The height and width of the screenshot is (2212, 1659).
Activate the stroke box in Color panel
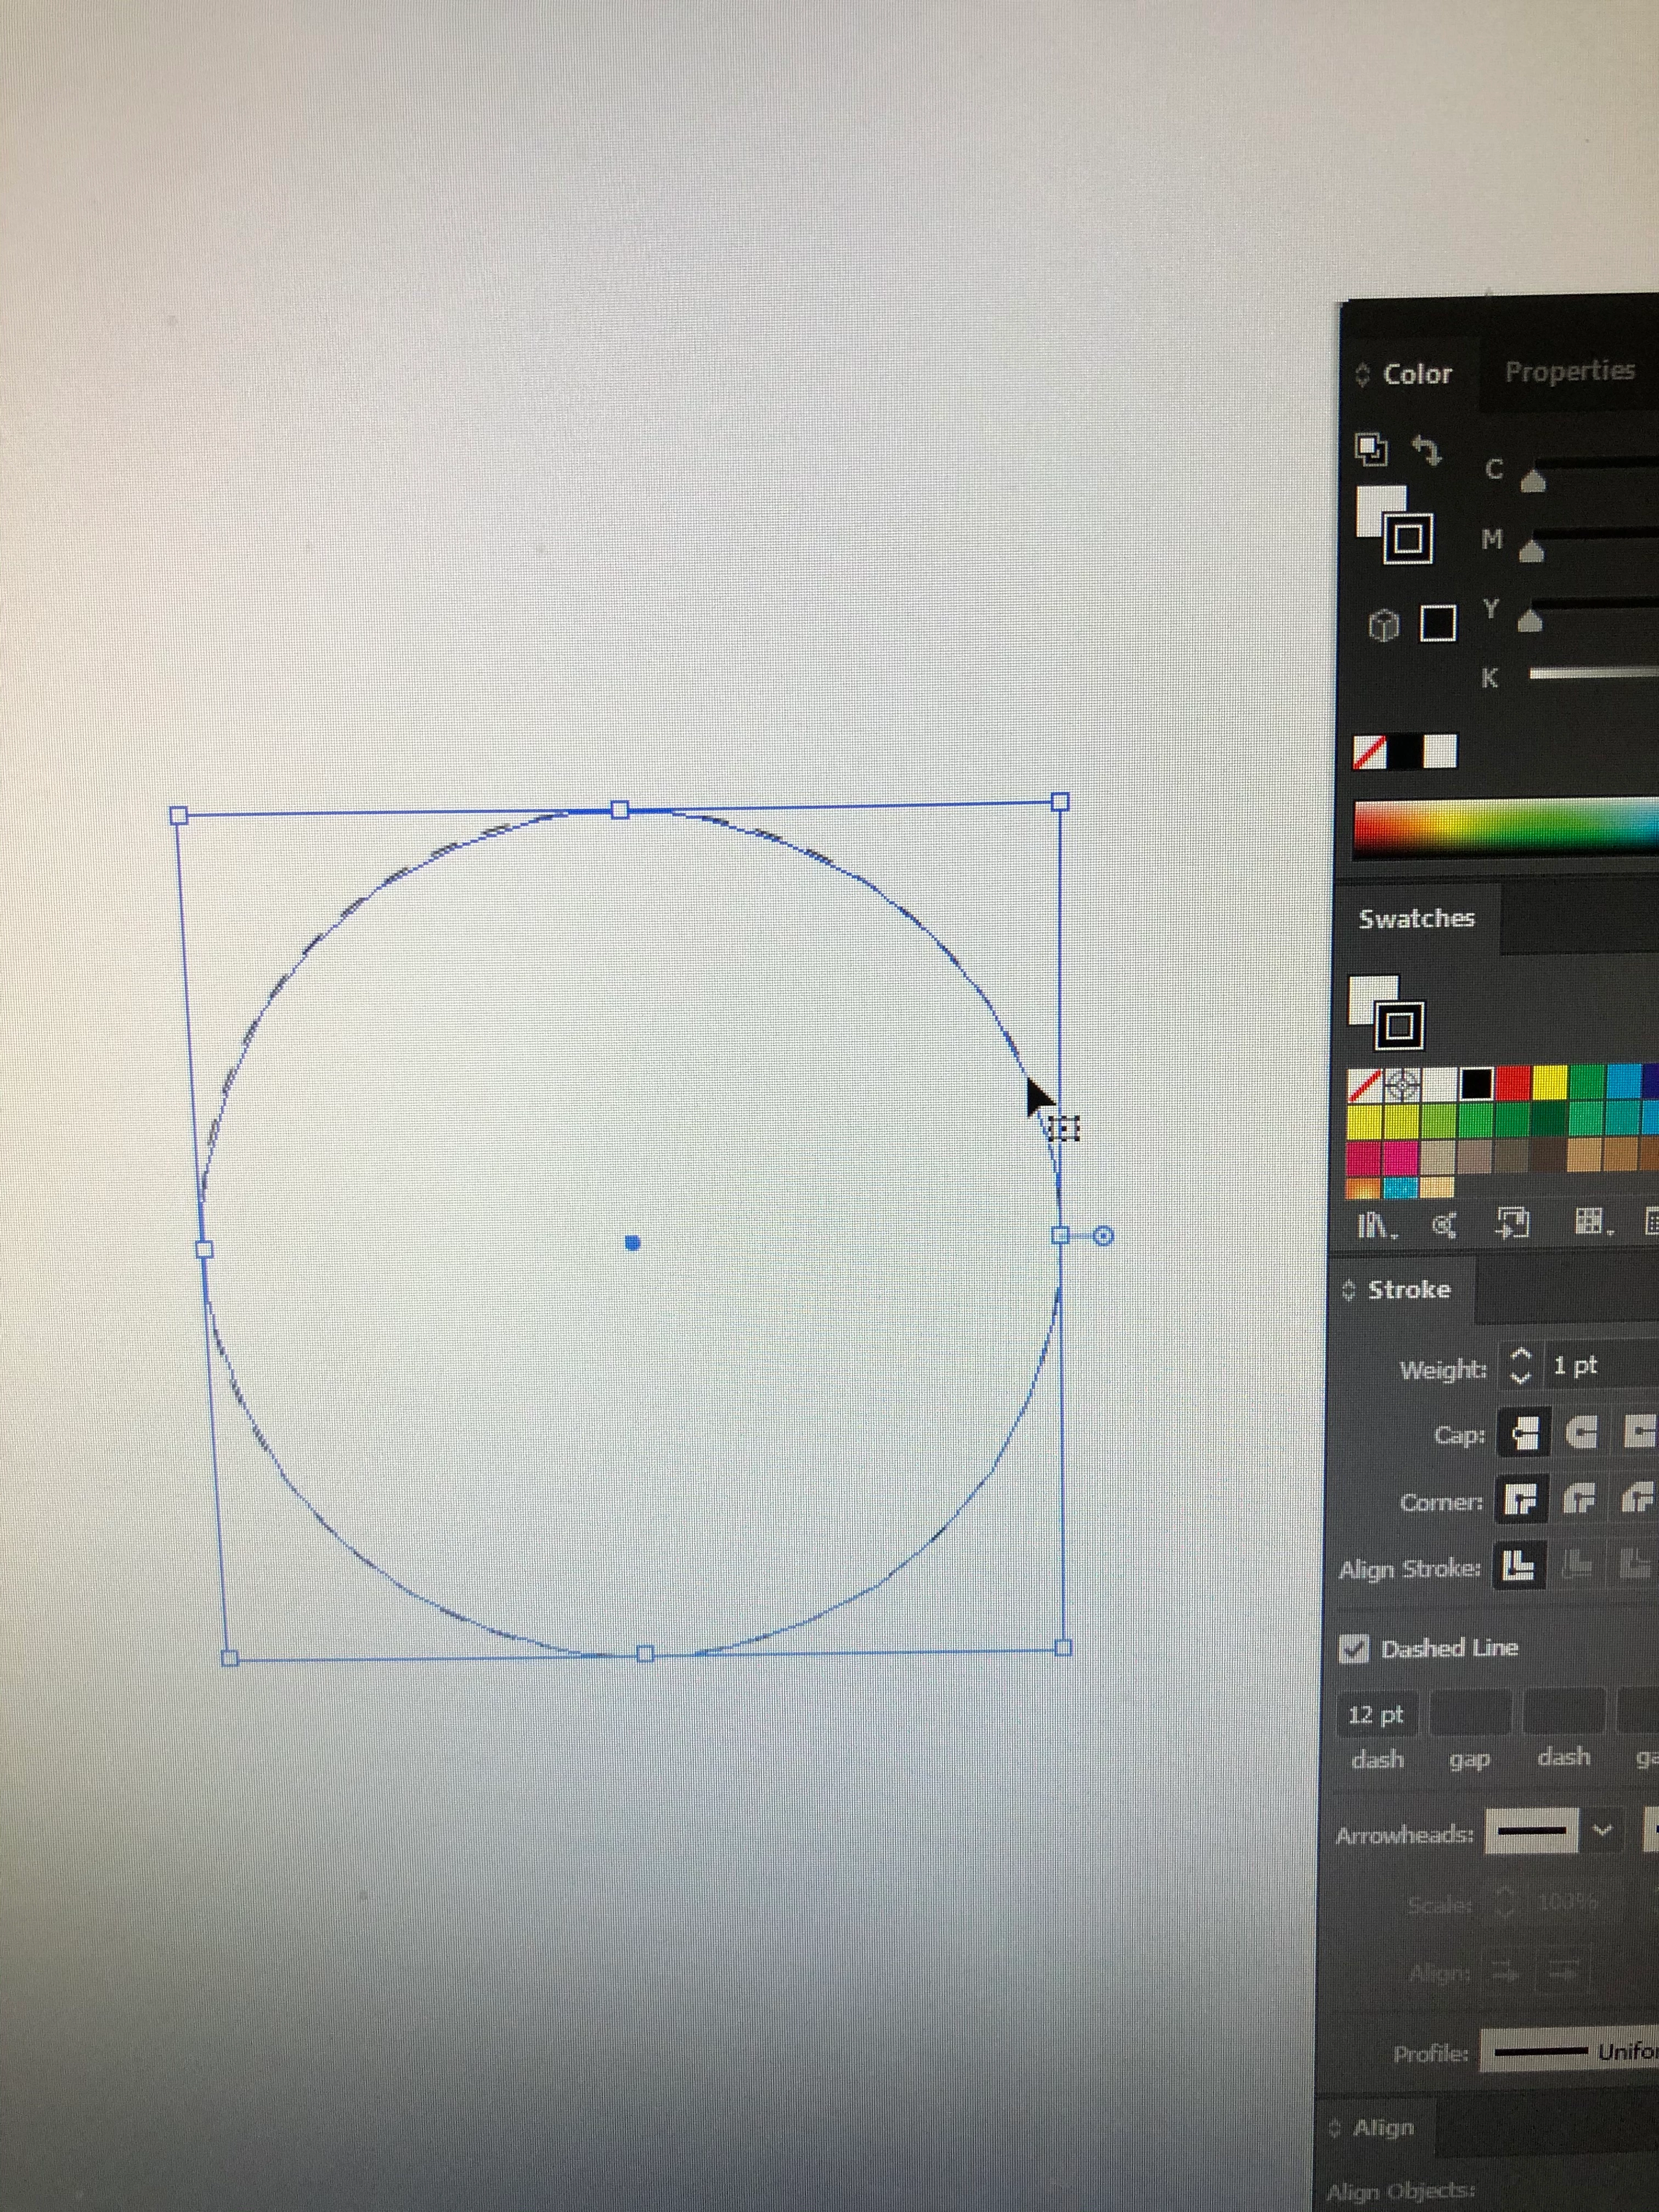[1408, 540]
